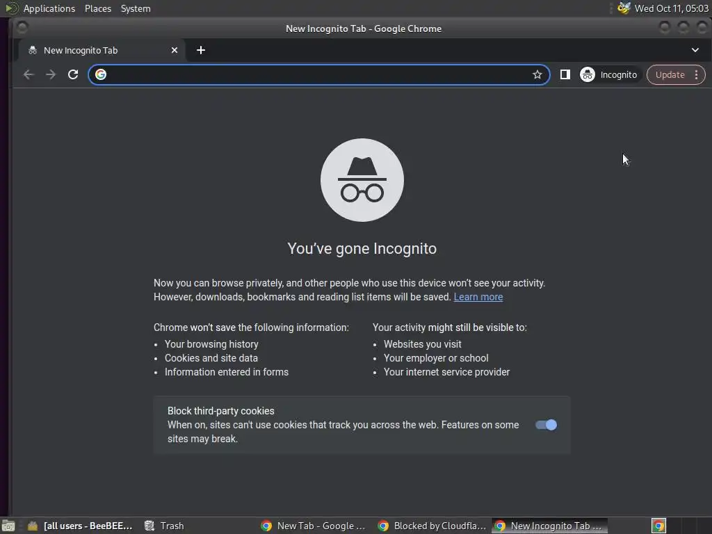Click the Incognito profile badge
Image resolution: width=712 pixels, height=534 pixels.
[x=609, y=74]
